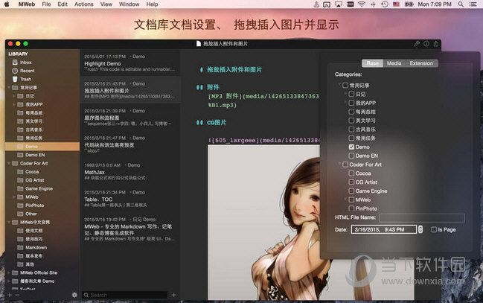Click the CG Artist folder icon in sidebar
This screenshot has height=303, width=483.
[20, 180]
